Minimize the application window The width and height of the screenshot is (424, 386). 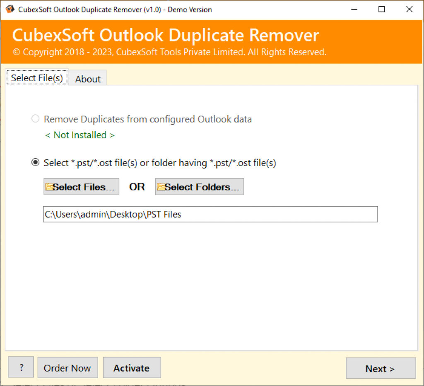tap(354, 9)
